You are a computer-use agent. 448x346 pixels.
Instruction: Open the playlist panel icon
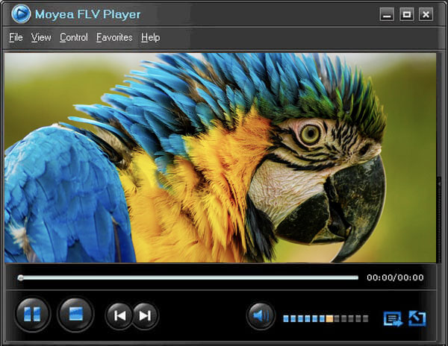tap(393, 318)
